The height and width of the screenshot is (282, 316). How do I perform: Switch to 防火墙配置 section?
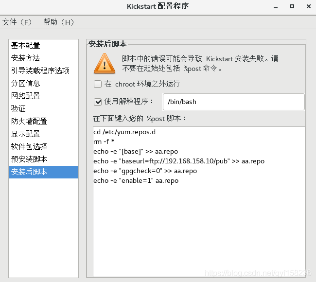pos(43,121)
